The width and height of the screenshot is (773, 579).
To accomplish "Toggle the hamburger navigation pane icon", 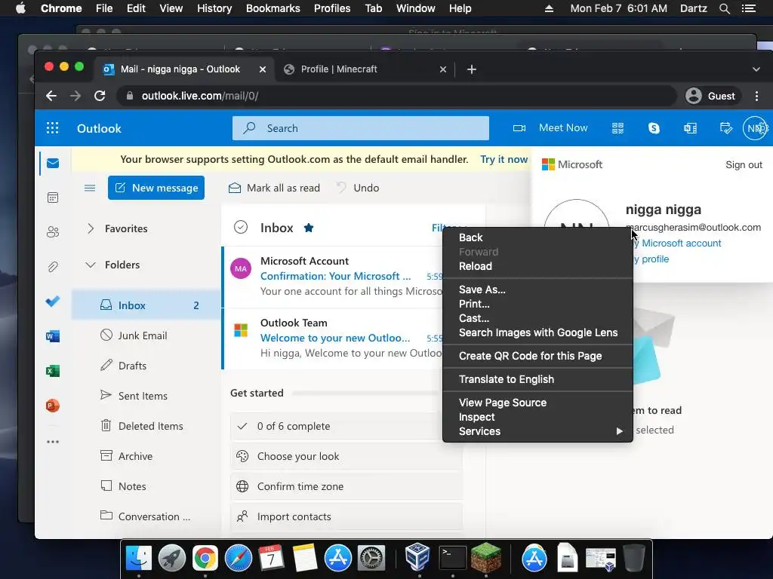I will 90,188.
